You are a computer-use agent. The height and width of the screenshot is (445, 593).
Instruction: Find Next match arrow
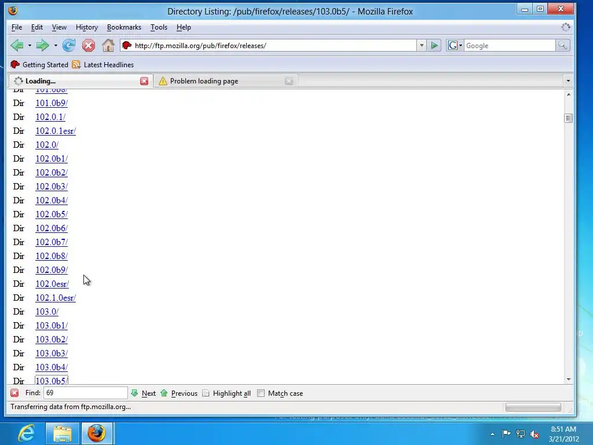(144, 393)
